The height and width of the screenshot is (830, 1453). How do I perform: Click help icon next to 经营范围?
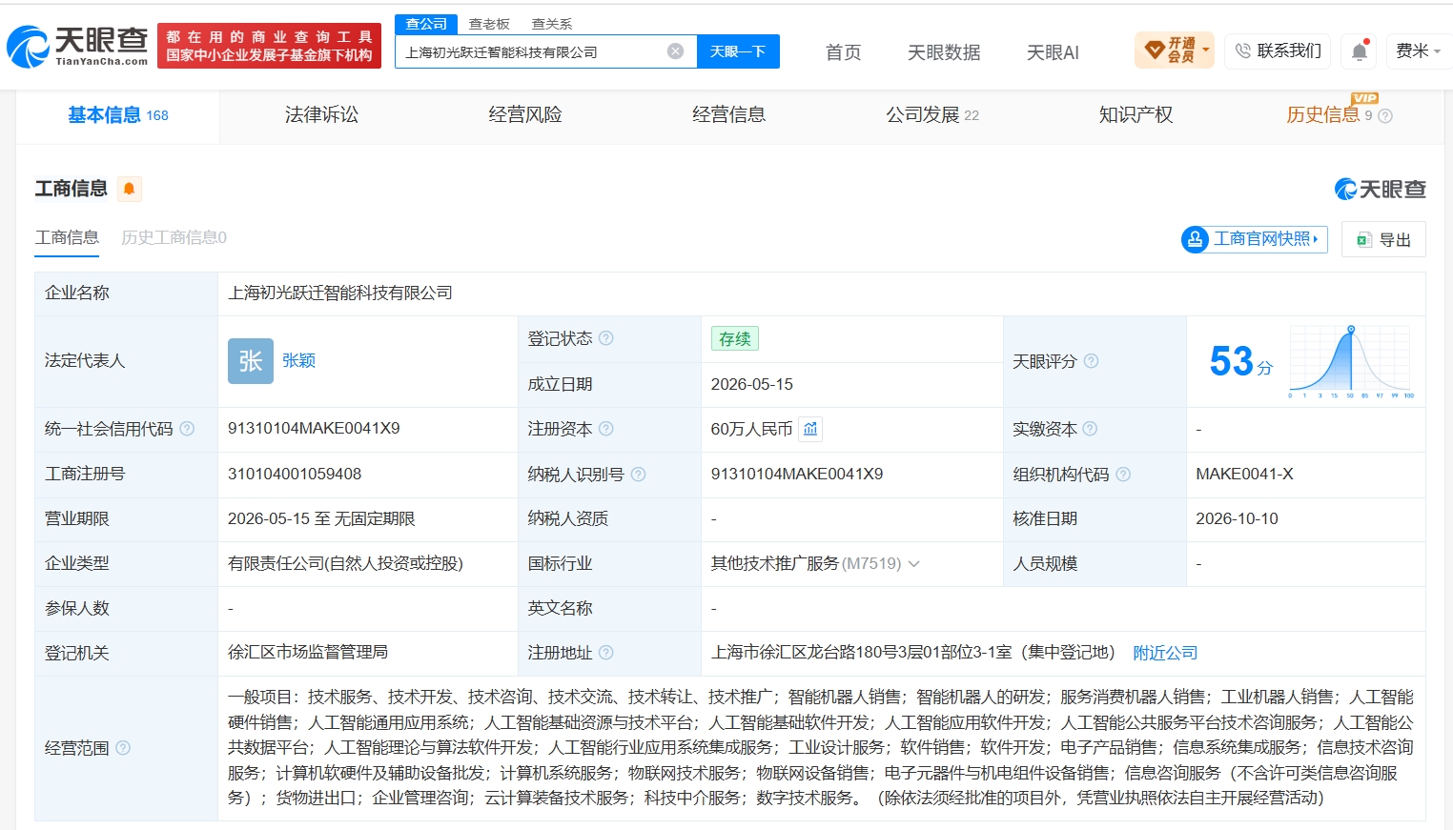(123, 748)
